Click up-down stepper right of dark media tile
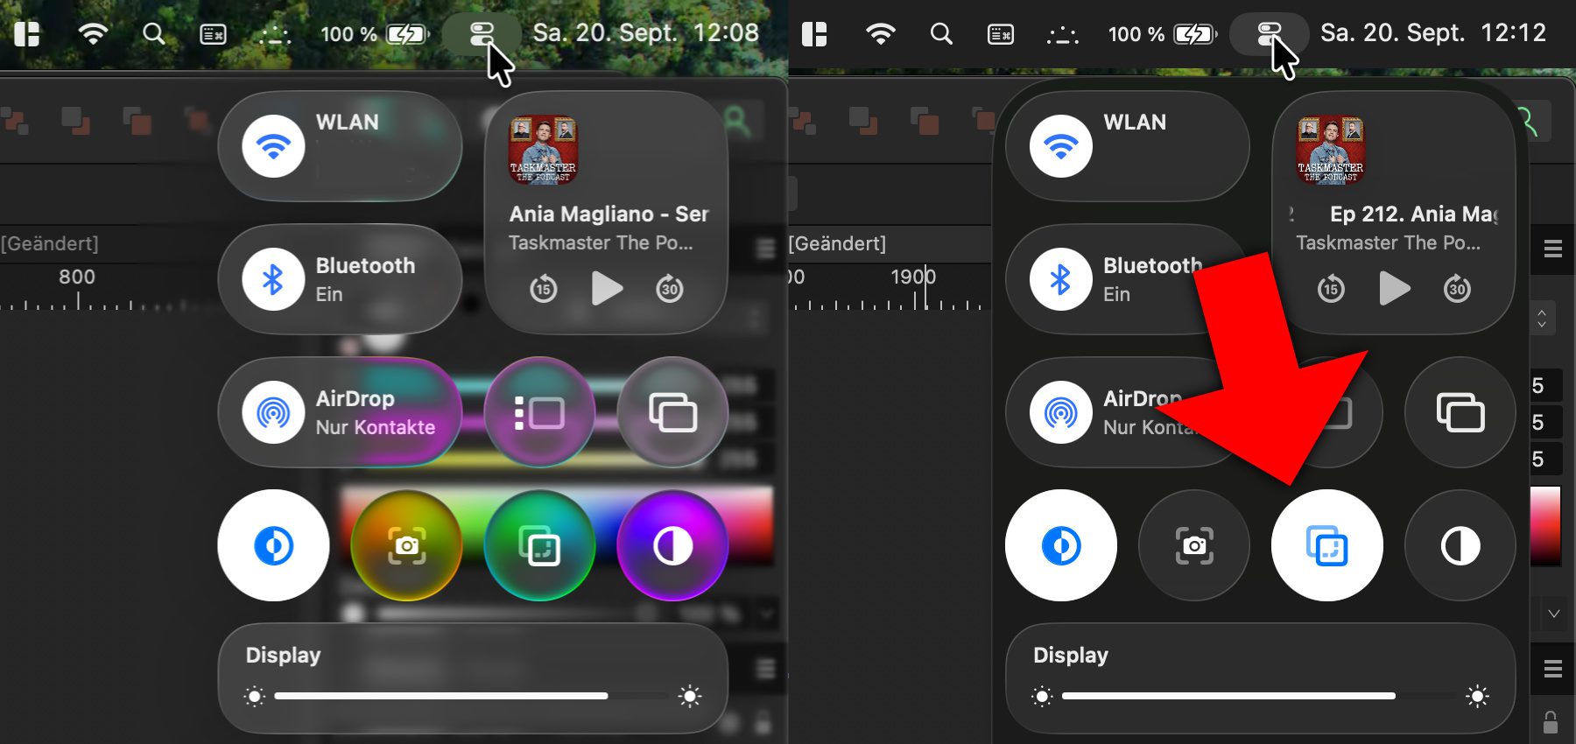The width and height of the screenshot is (1576, 744). point(1542,319)
